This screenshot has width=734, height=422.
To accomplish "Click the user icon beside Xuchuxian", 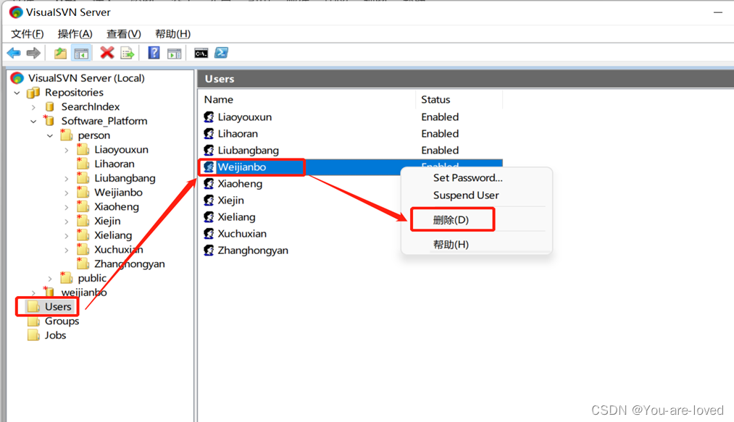I will (x=209, y=234).
